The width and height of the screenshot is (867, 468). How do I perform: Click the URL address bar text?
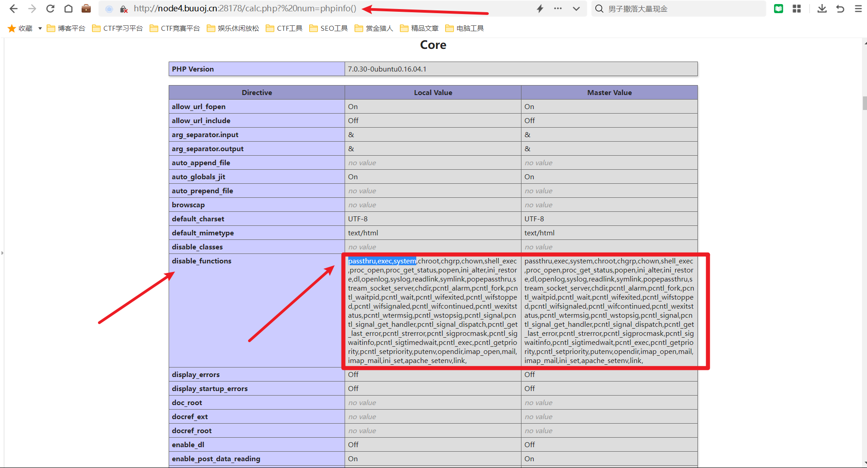click(245, 9)
